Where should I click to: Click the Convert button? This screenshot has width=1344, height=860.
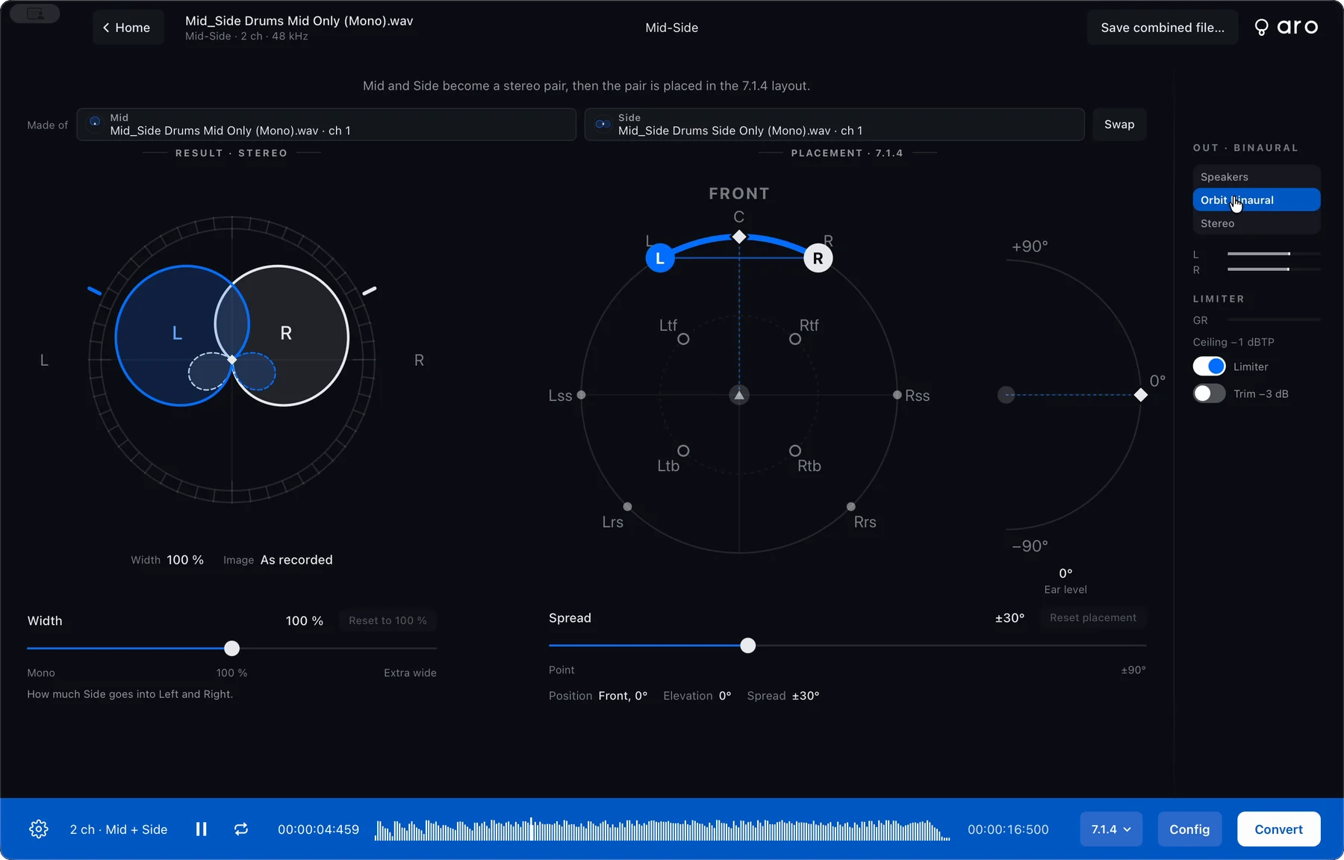pyautogui.click(x=1278, y=829)
